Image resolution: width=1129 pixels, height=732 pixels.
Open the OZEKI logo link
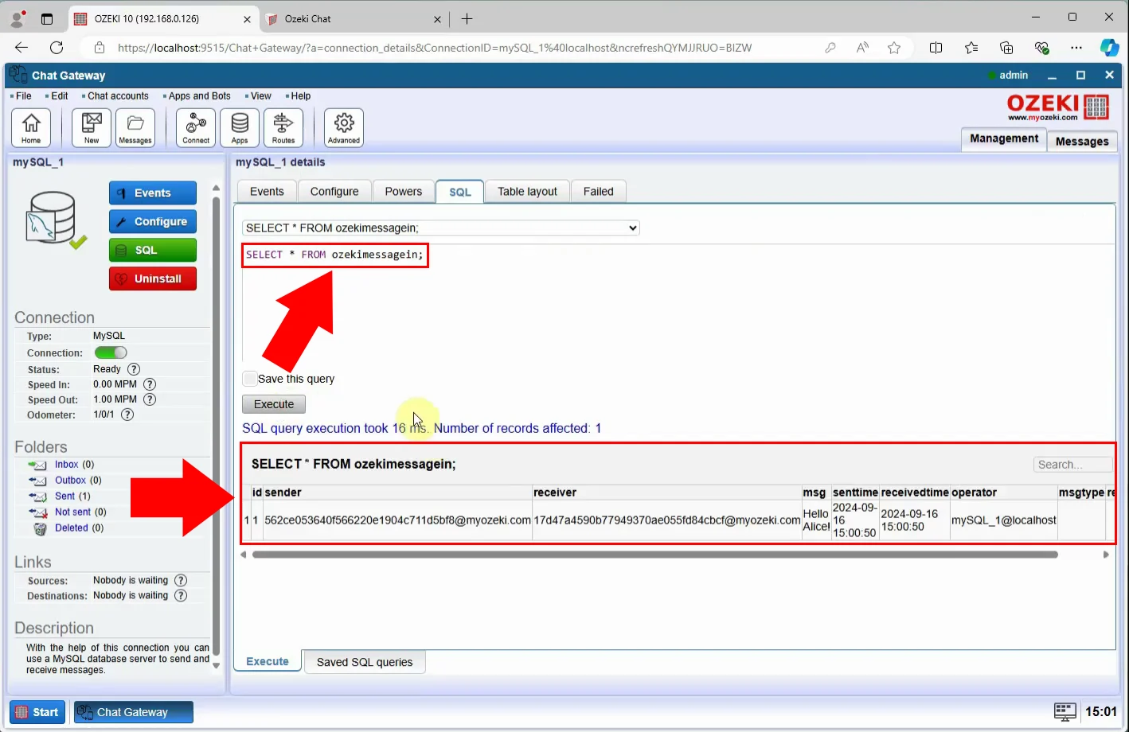pos(1058,107)
